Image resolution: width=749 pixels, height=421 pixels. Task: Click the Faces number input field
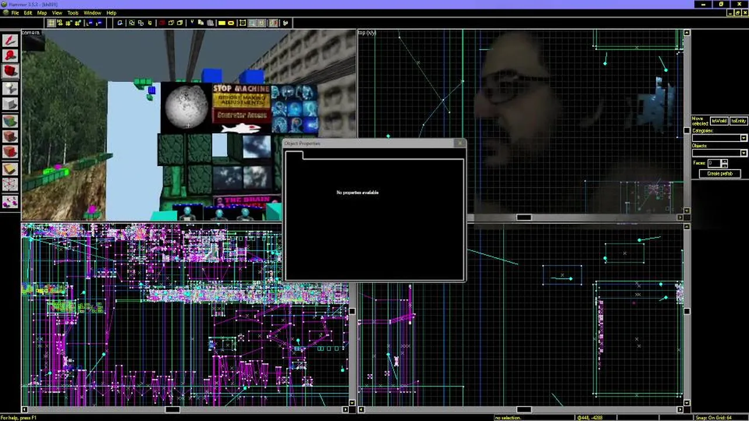(713, 163)
